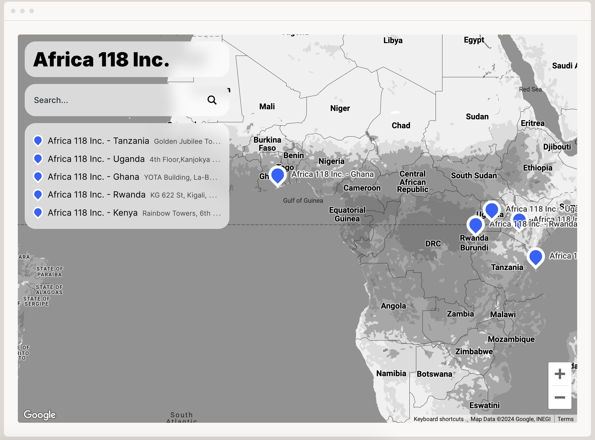This screenshot has width=595, height=440.
Task: Open the Keyboard shortcuts link
Action: pos(439,419)
